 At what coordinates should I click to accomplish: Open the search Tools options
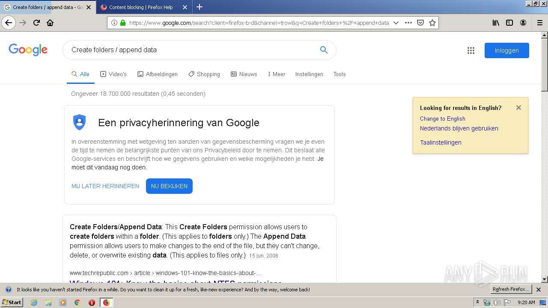[340, 74]
